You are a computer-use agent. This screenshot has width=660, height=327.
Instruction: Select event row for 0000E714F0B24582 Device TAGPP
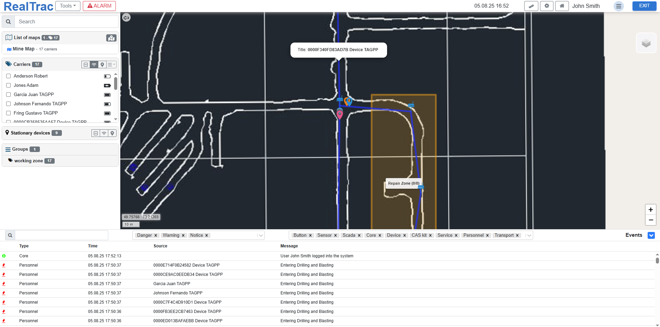pos(327,265)
